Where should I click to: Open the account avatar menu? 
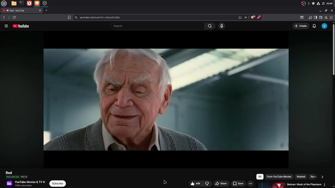pyautogui.click(x=324, y=26)
